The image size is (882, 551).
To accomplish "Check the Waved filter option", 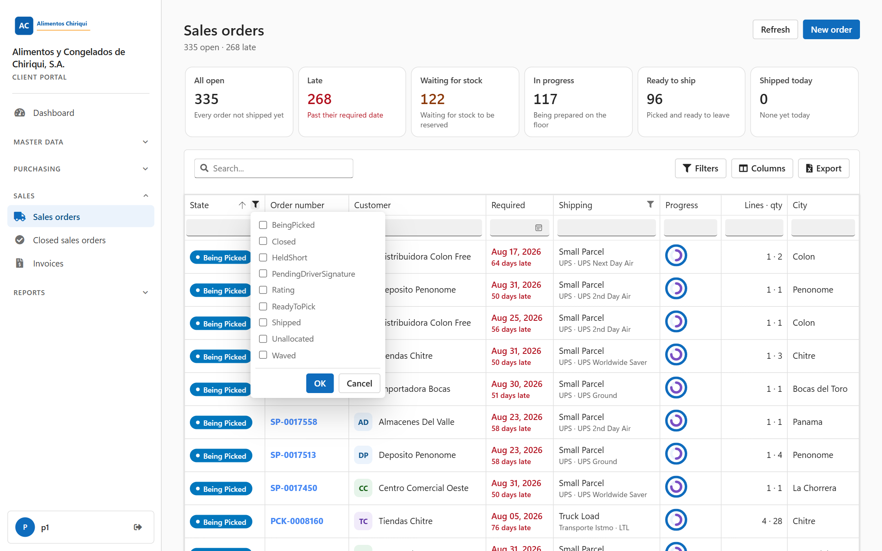I will click(x=263, y=355).
